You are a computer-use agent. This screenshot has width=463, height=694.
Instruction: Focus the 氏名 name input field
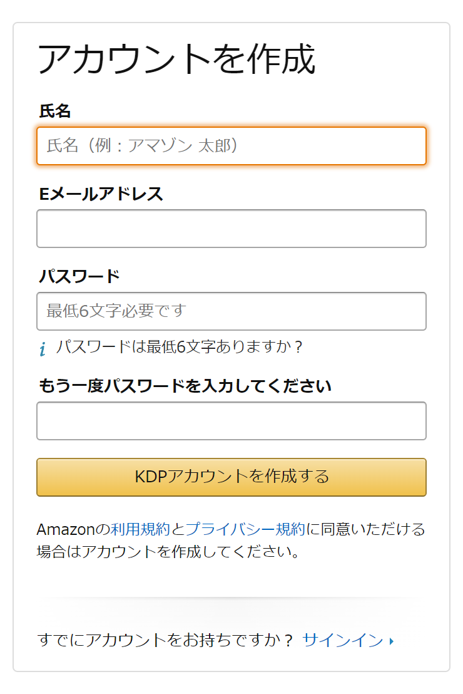[232, 145]
